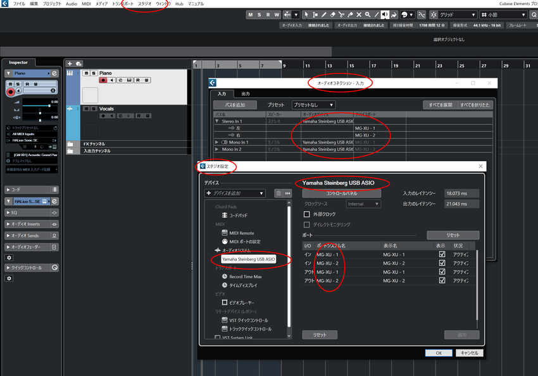Select the Erase tool
Screen dimensions: 538x376
[x=332, y=15]
